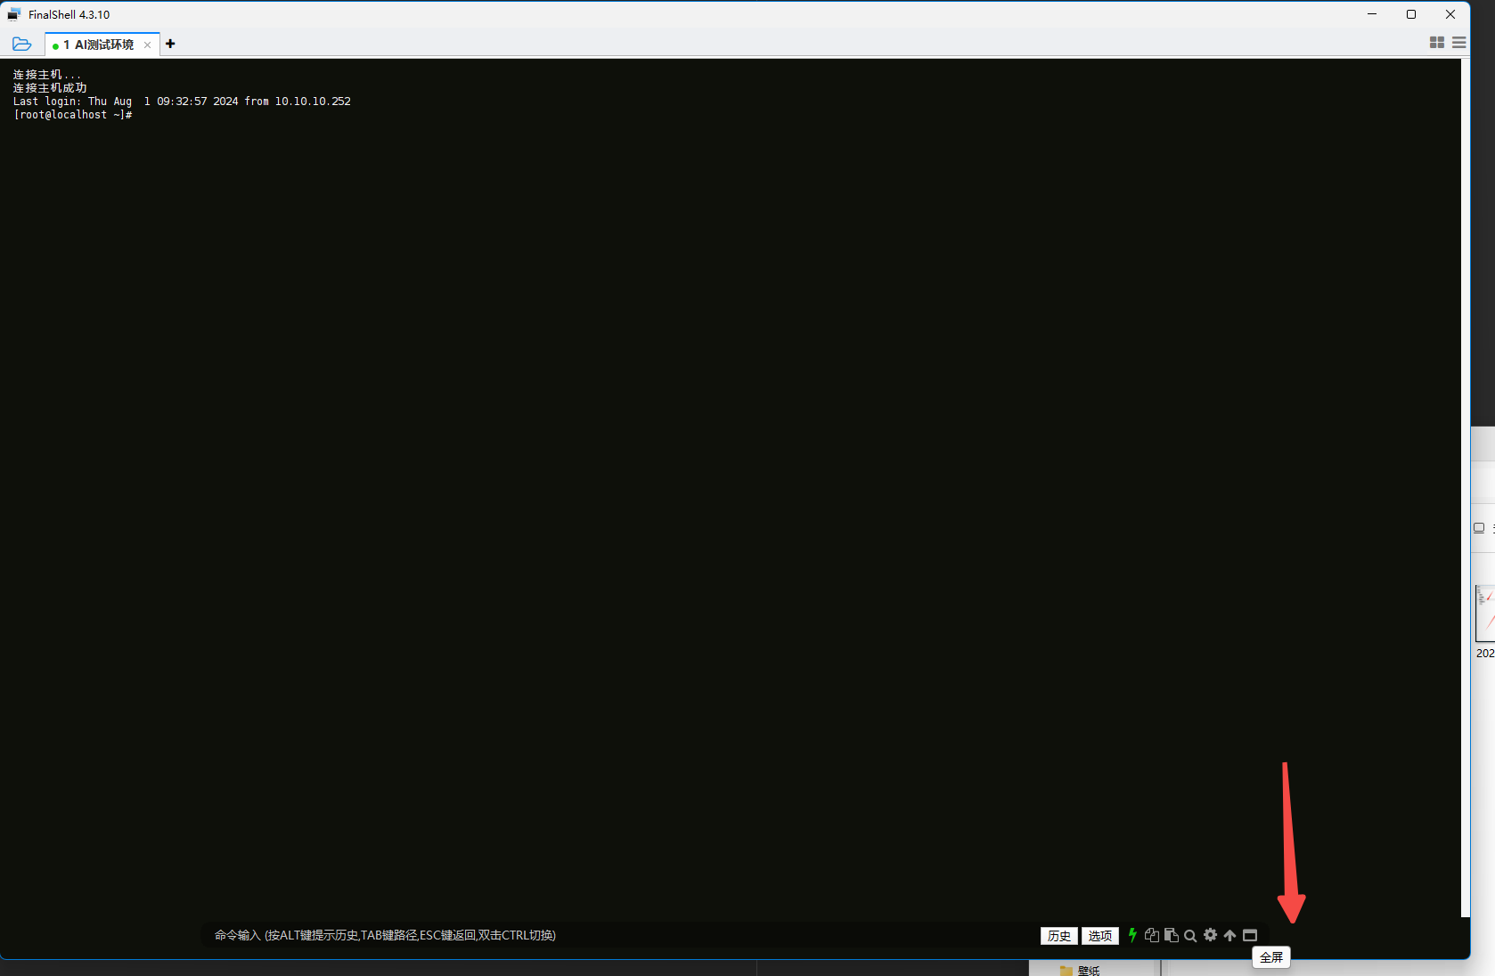Open terminal search with magnifier icon

pyautogui.click(x=1190, y=936)
